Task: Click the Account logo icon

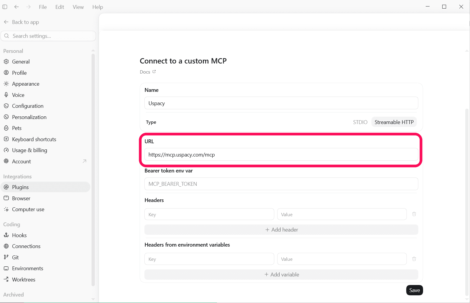Action: coord(6,161)
